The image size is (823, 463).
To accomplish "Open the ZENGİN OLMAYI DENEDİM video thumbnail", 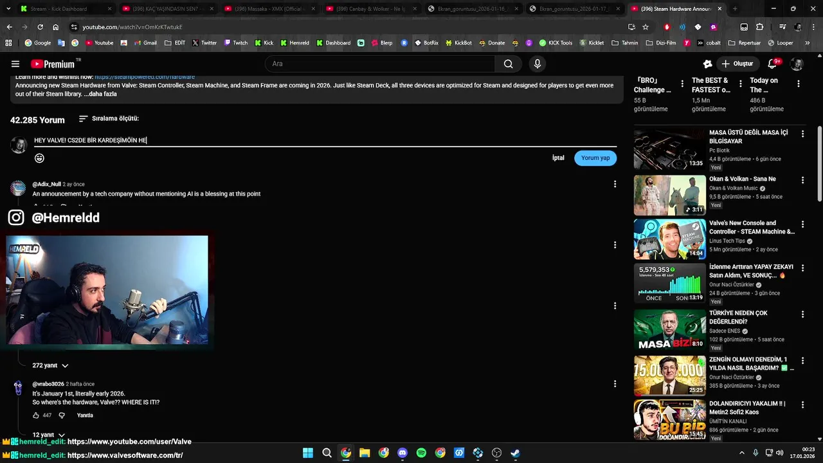I will (x=669, y=376).
